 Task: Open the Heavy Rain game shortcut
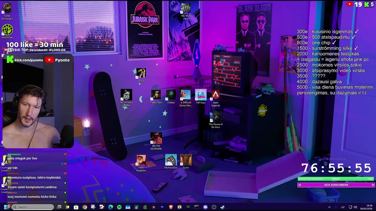click(x=156, y=97)
